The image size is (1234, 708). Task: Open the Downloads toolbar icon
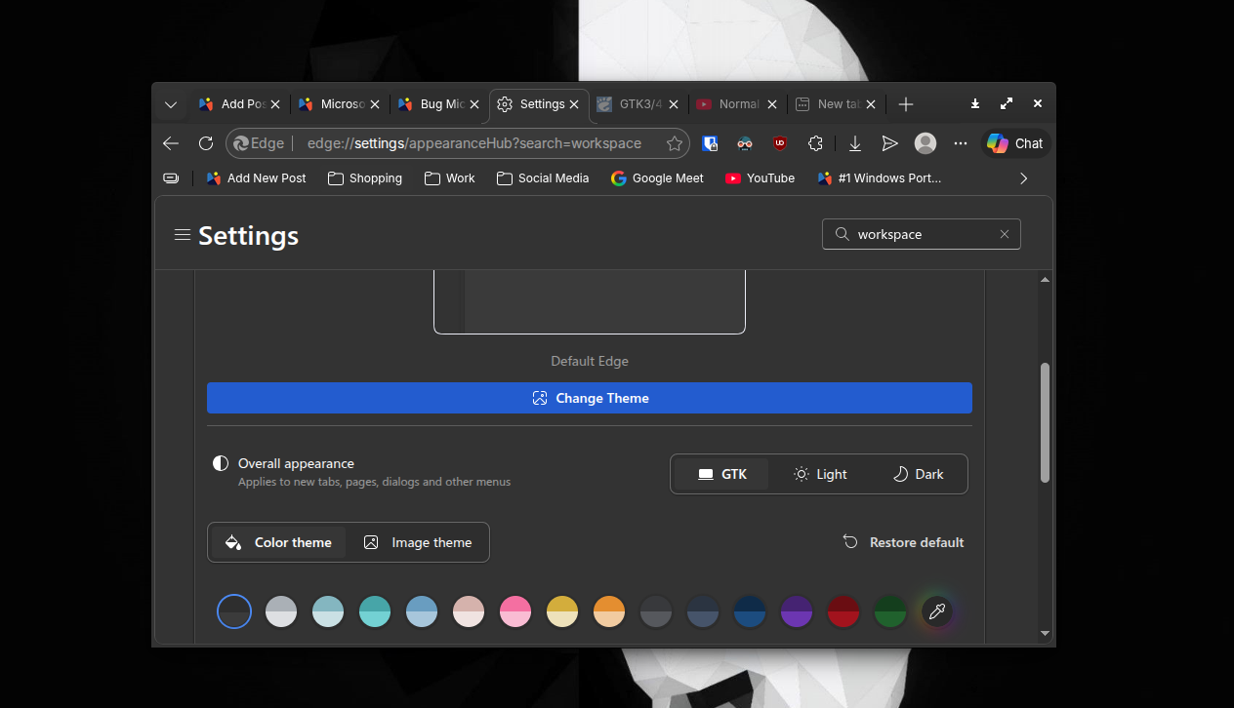[x=854, y=143]
